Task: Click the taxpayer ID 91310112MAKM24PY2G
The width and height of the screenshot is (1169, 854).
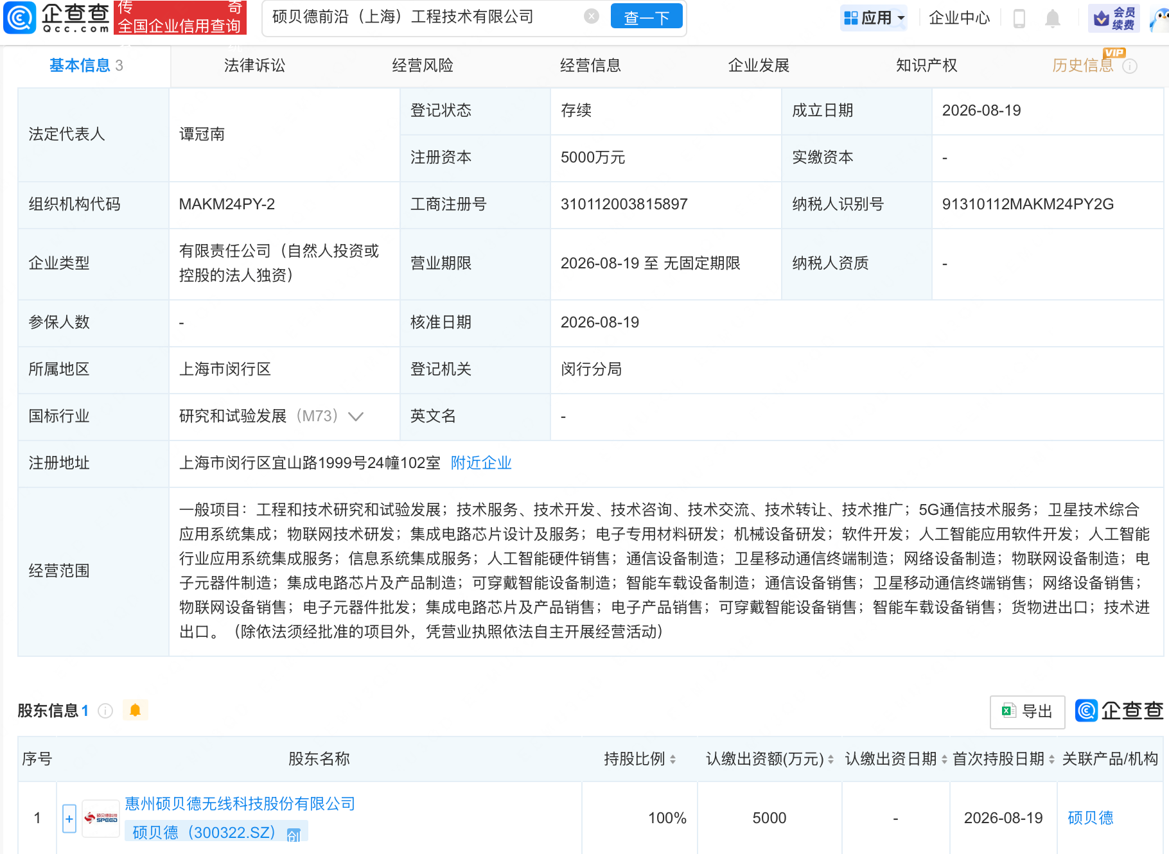Action: click(1028, 204)
